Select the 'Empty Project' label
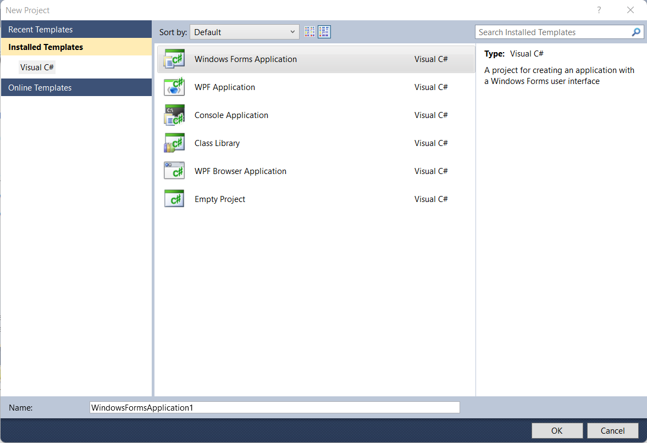Image resolution: width=647 pixels, height=443 pixels. pos(220,199)
